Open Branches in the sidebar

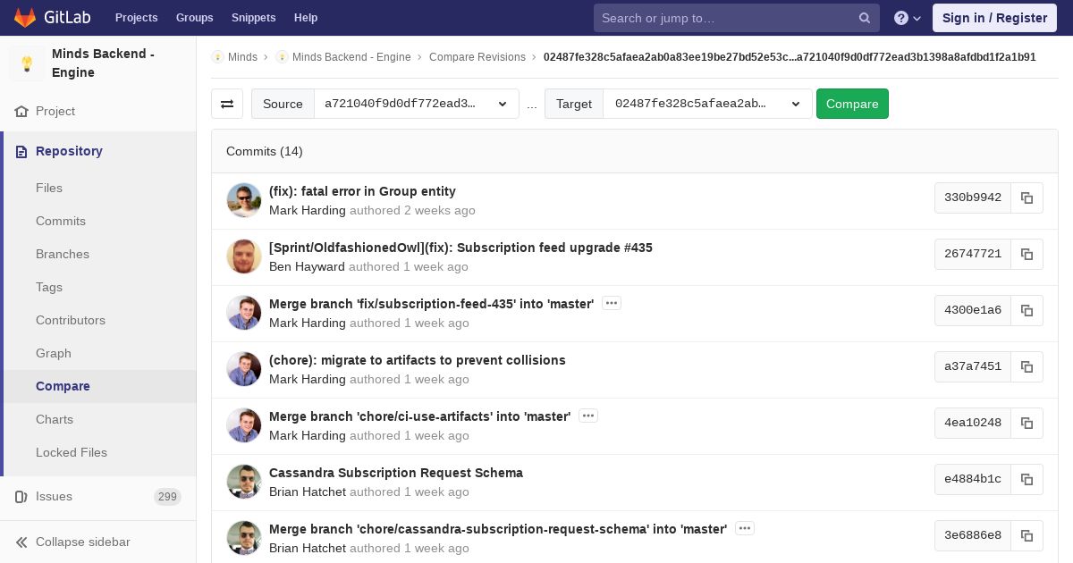[x=63, y=254]
